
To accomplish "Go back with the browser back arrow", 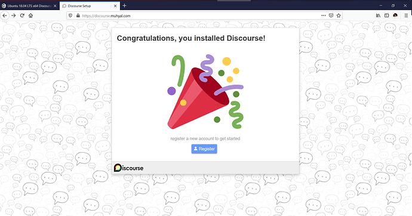I will [x=5, y=16].
